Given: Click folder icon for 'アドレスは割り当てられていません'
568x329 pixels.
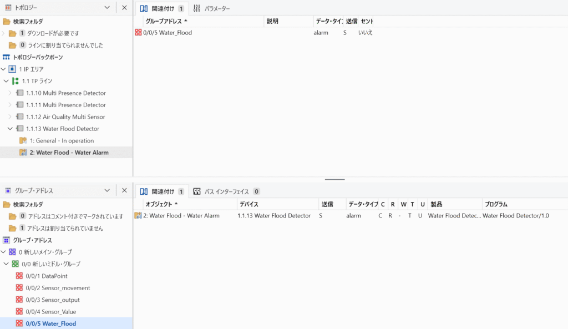Looking at the screenshot, I should 13,228.
